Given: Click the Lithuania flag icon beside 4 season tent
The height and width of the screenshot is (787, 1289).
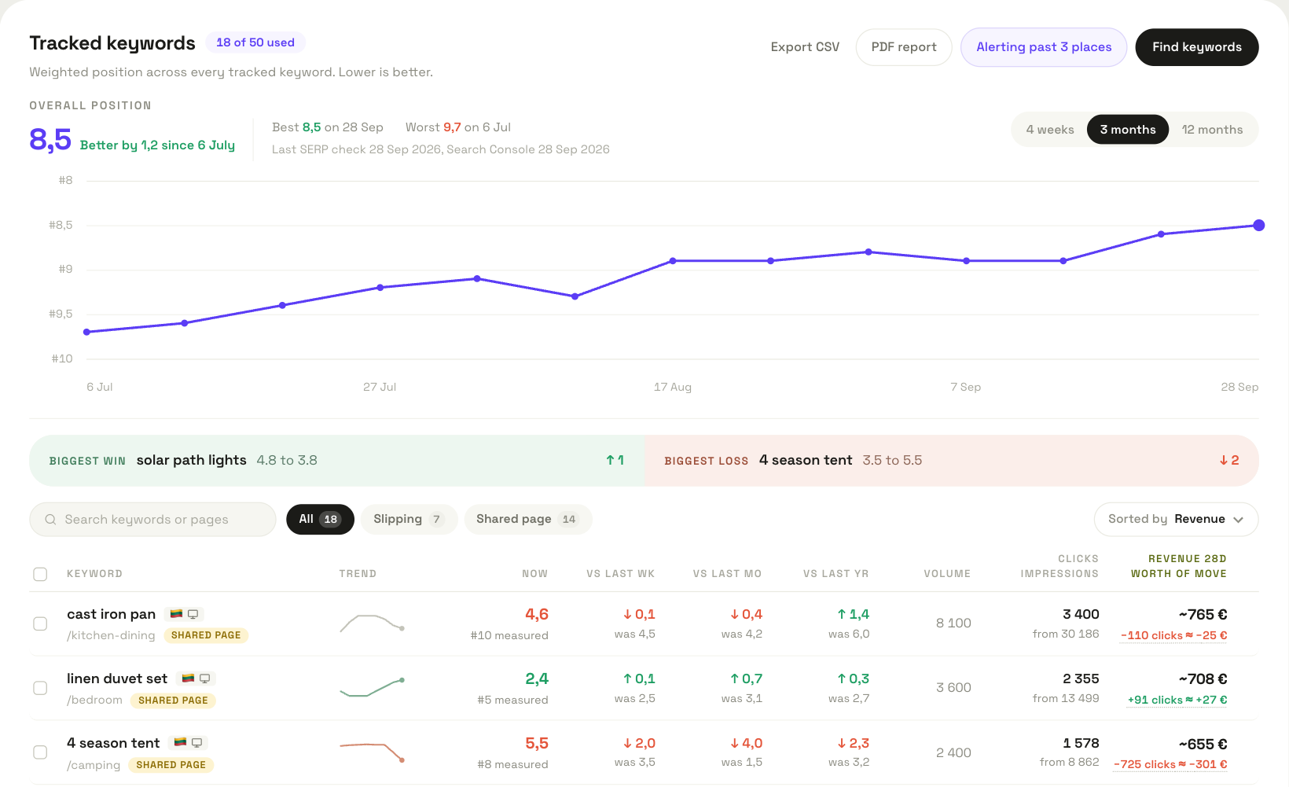Looking at the screenshot, I should pyautogui.click(x=181, y=743).
